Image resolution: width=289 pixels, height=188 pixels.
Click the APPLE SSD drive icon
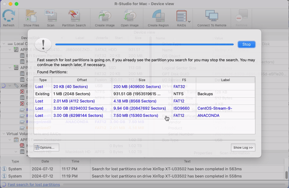click(16, 68)
